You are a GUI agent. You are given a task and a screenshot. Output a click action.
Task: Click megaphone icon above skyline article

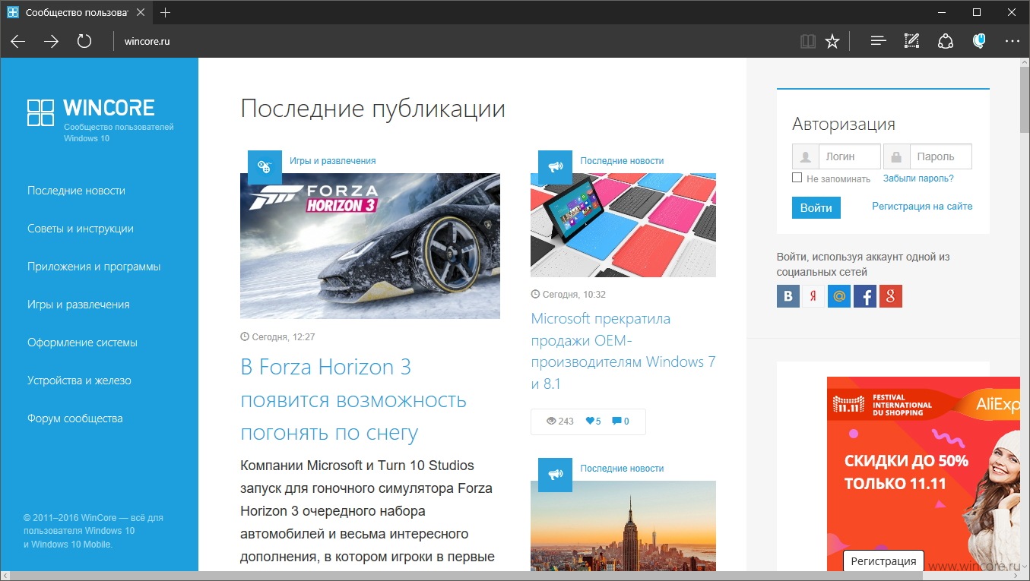tap(555, 475)
